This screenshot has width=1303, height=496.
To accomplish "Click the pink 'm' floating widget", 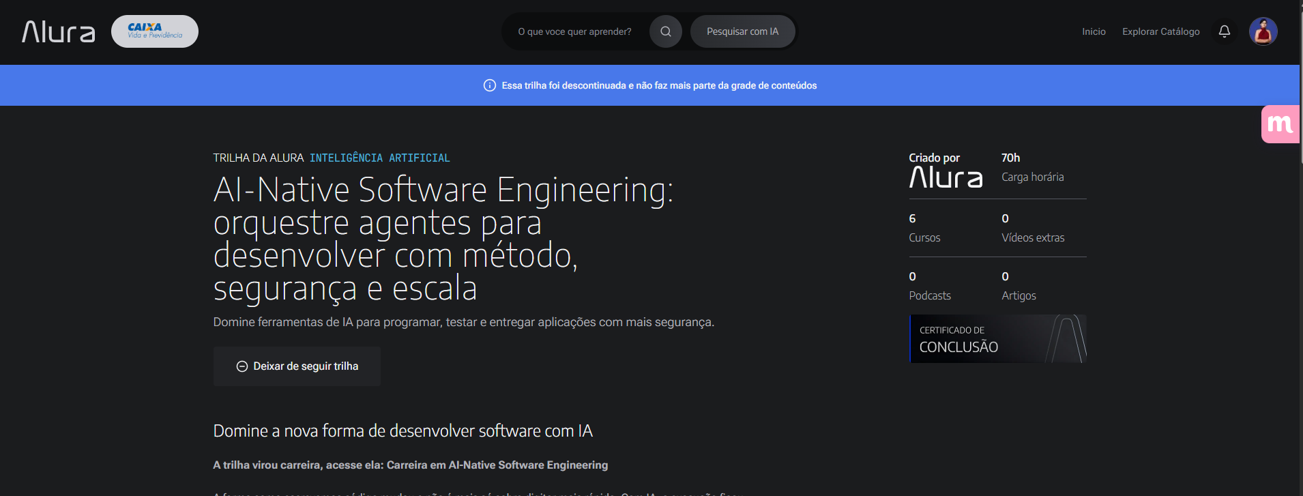I will click(1280, 124).
